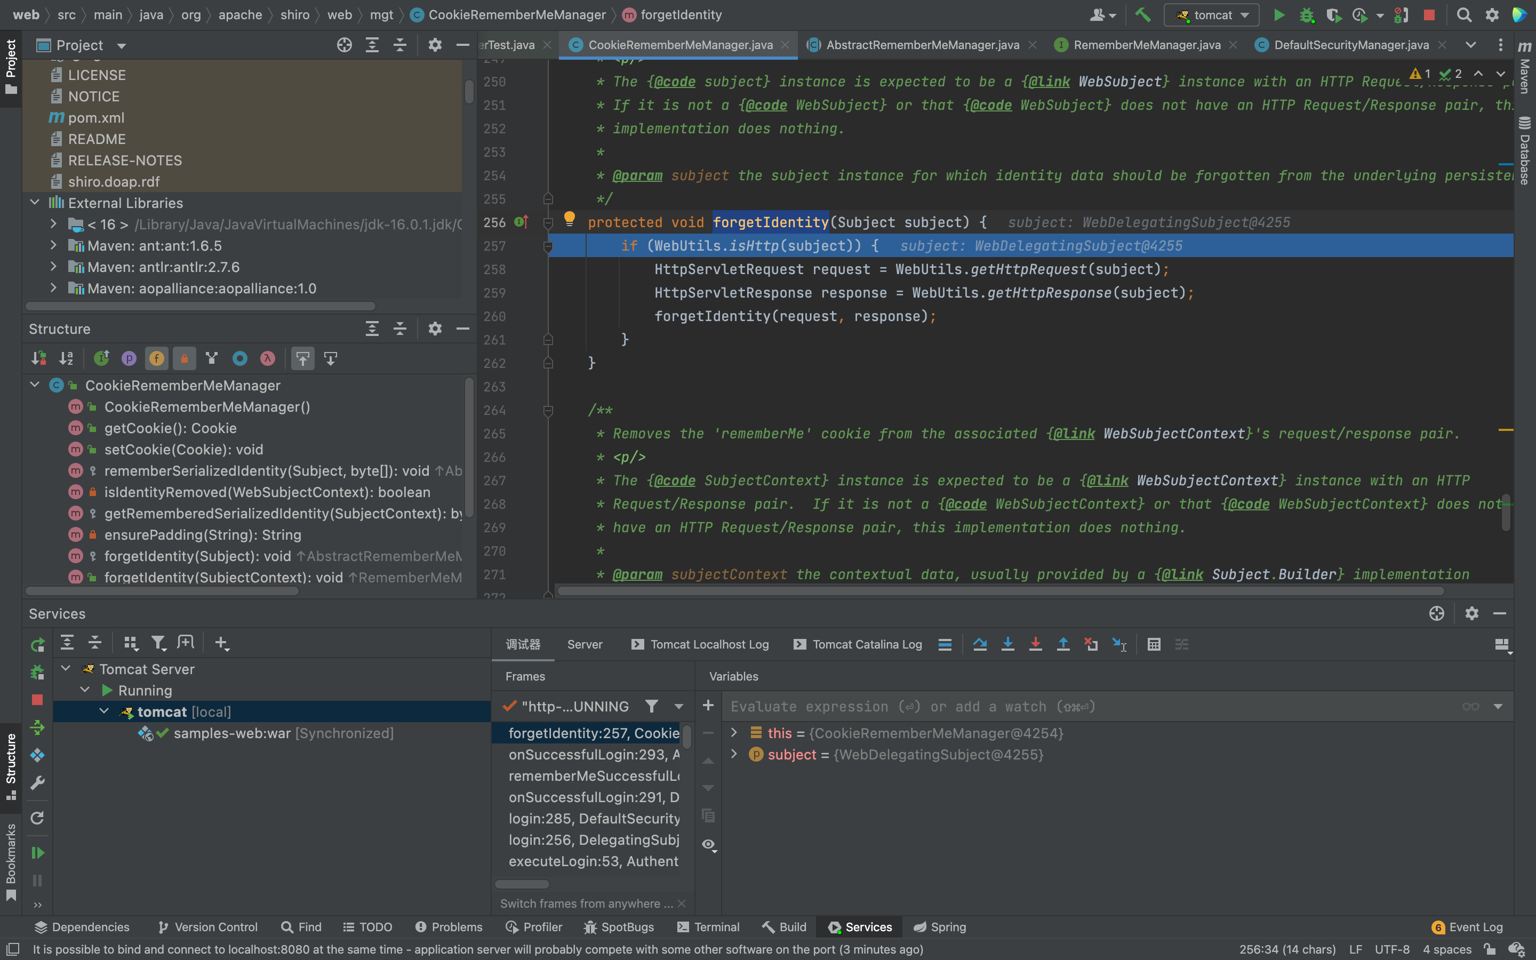Debug the tomcat configuration

coord(1306,14)
